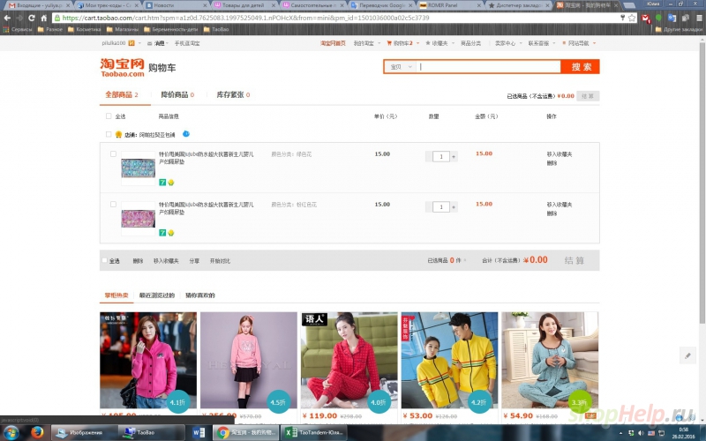
Task: Open the 淘宝网首页 homepage link
Action: pos(333,43)
